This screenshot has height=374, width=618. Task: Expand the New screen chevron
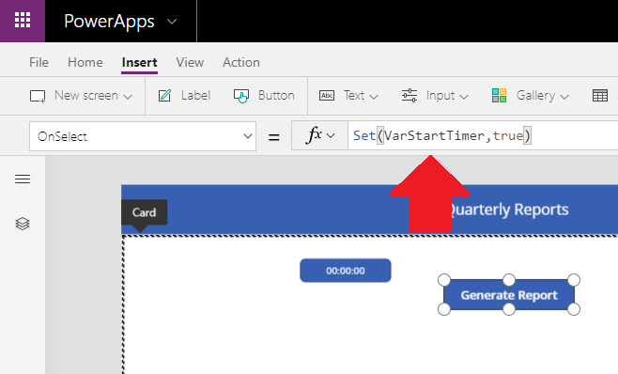128,97
